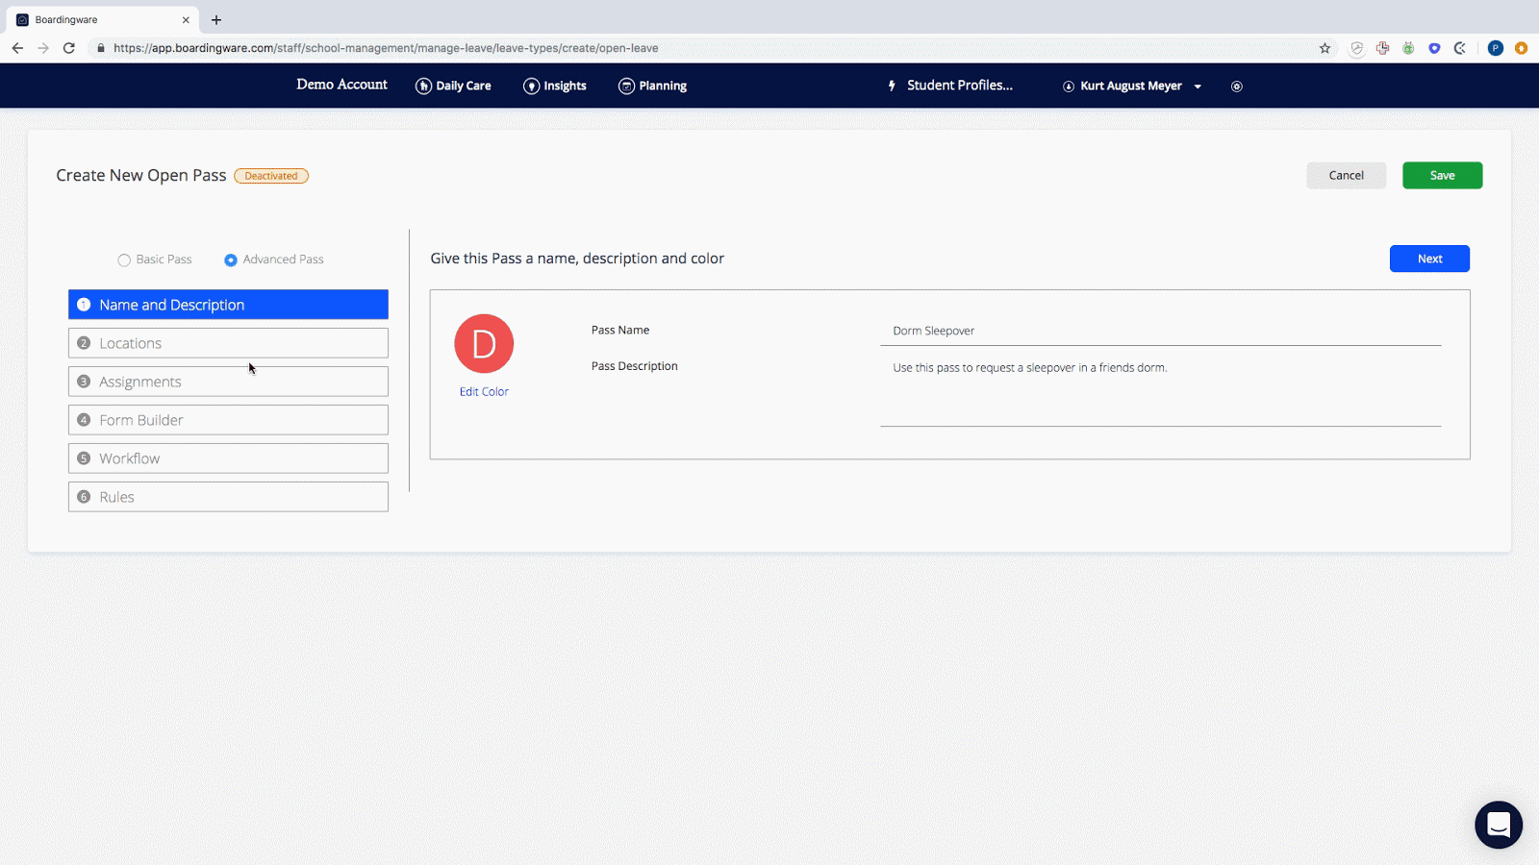Click the step 6 number icon beside Rules
Viewport: 1539px width, 865px height.
click(84, 497)
